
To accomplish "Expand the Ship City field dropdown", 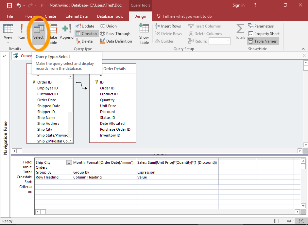I will click(x=69, y=162).
